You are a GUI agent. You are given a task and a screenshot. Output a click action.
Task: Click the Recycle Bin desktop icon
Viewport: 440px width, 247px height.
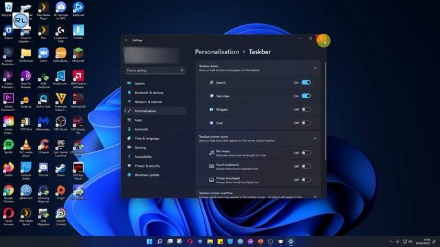click(8, 9)
